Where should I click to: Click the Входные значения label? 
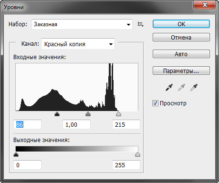point(40,57)
